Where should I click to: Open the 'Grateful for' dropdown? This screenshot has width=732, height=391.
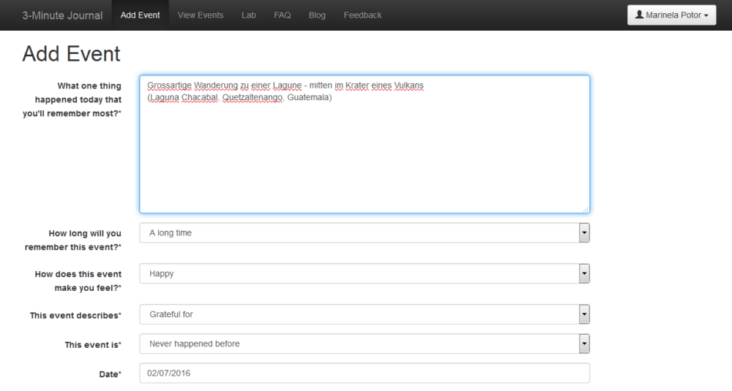364,314
